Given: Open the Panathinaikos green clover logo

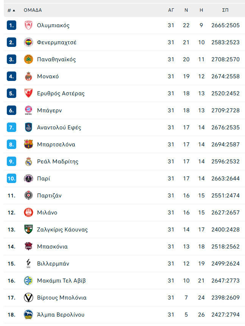Looking at the screenshot, I should 28,59.
